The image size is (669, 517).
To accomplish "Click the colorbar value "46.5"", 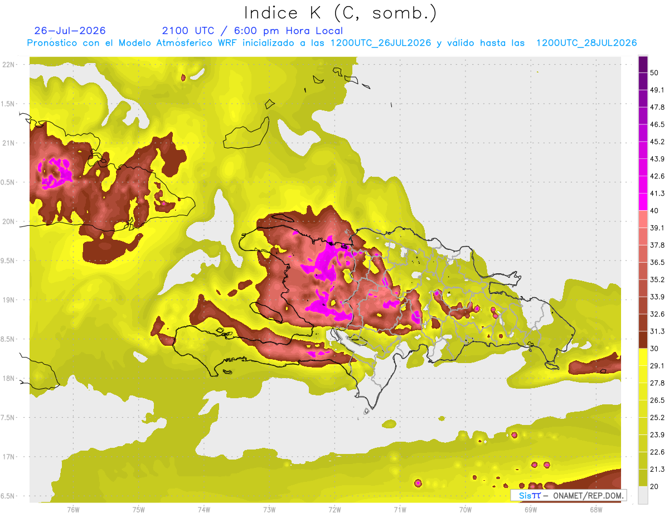I will (x=657, y=124).
